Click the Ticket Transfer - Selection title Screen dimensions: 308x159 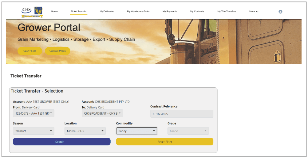pos(37,91)
